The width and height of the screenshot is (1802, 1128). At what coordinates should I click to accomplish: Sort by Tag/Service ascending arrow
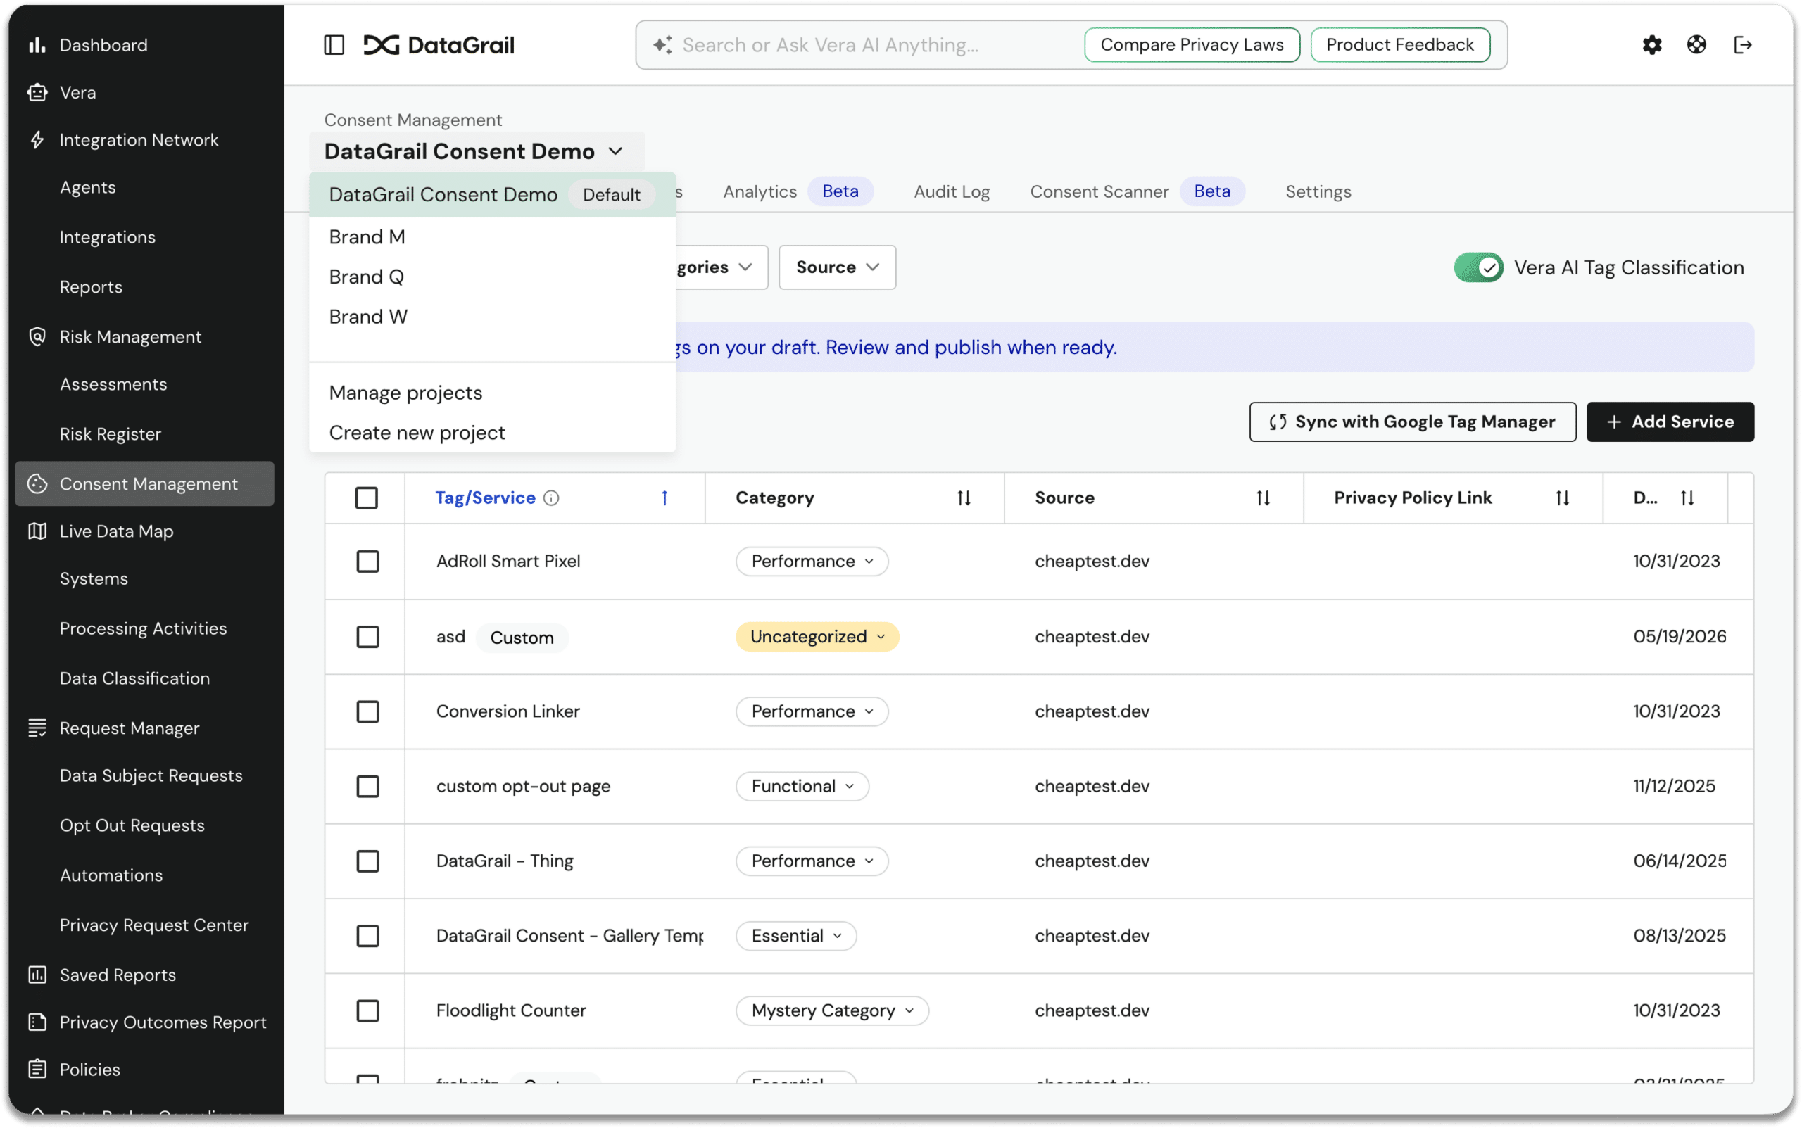(x=664, y=498)
